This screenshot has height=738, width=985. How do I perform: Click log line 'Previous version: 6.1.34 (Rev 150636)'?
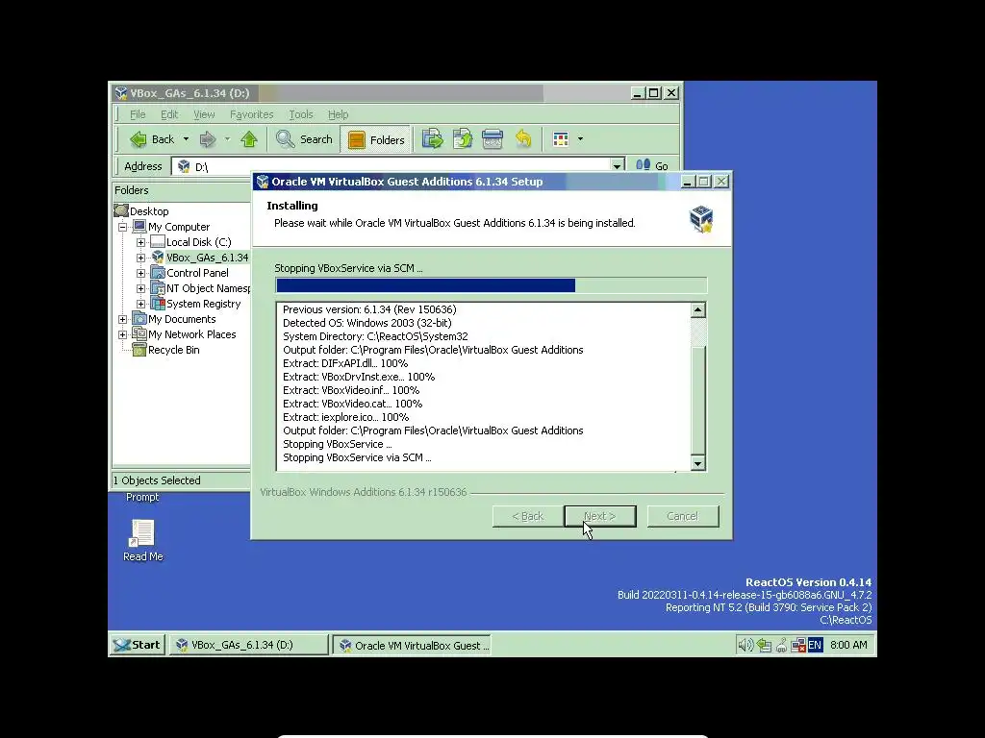pos(369,309)
